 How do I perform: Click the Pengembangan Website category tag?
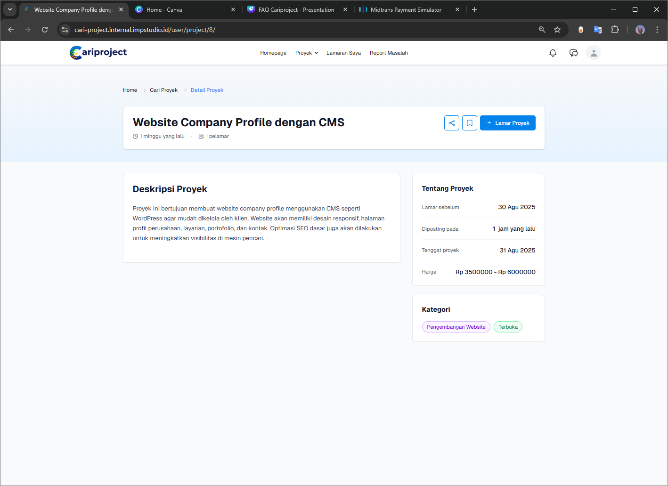[456, 327]
